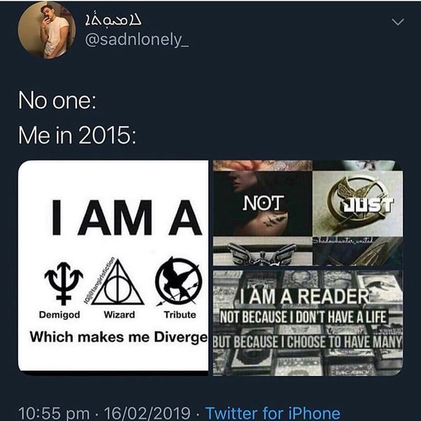Click the Shadowhunter_united watermark tile
Image resolution: width=421 pixels, height=421 pixels.
(358, 251)
